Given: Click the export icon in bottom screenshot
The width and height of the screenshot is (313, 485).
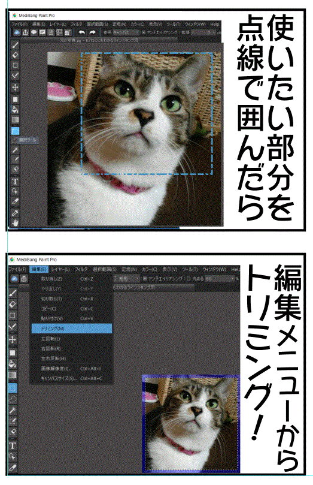Looking at the screenshot, I should pyautogui.click(x=24, y=279).
